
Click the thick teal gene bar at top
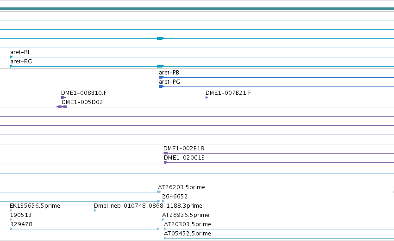tap(197, 9)
